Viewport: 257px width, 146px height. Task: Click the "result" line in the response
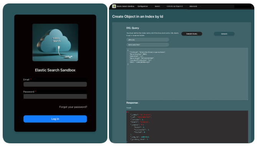coord(140,122)
